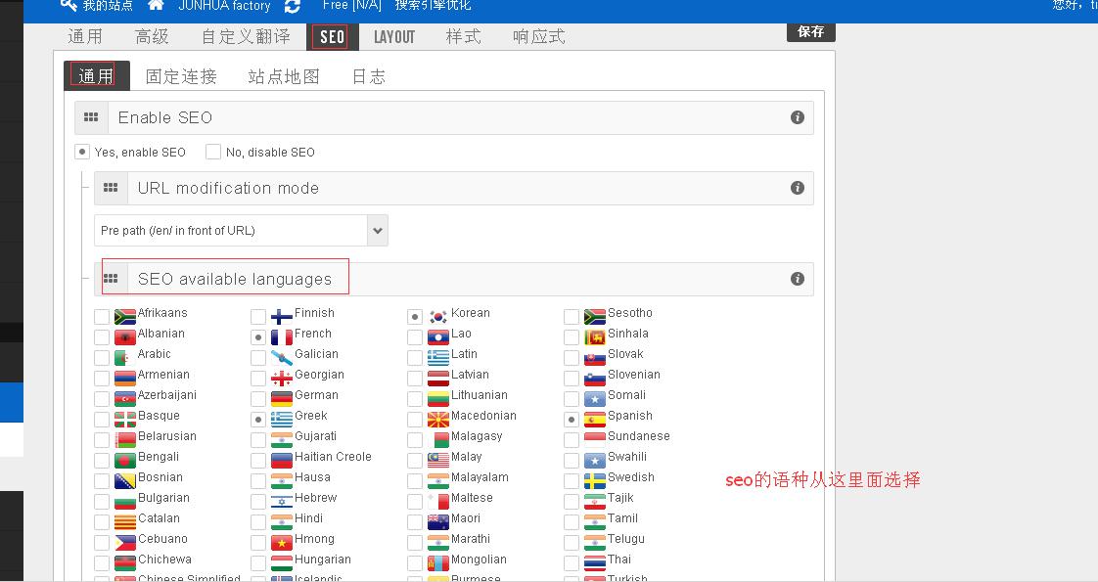Click info icon for Enable SEO

point(797,117)
